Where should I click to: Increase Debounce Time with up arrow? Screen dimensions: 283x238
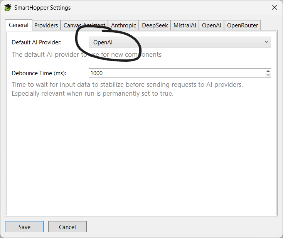tap(268, 71)
